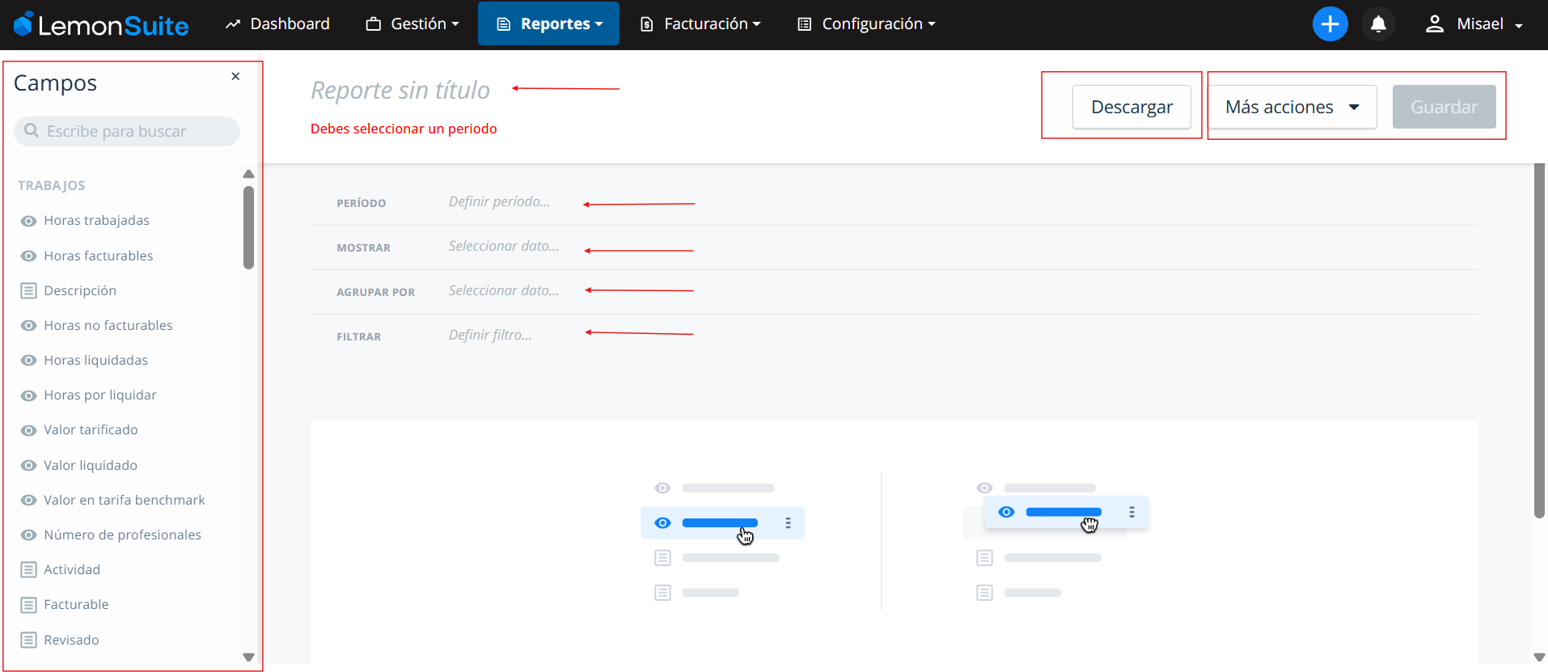
Task: Click Definir período field
Action: 499,201
